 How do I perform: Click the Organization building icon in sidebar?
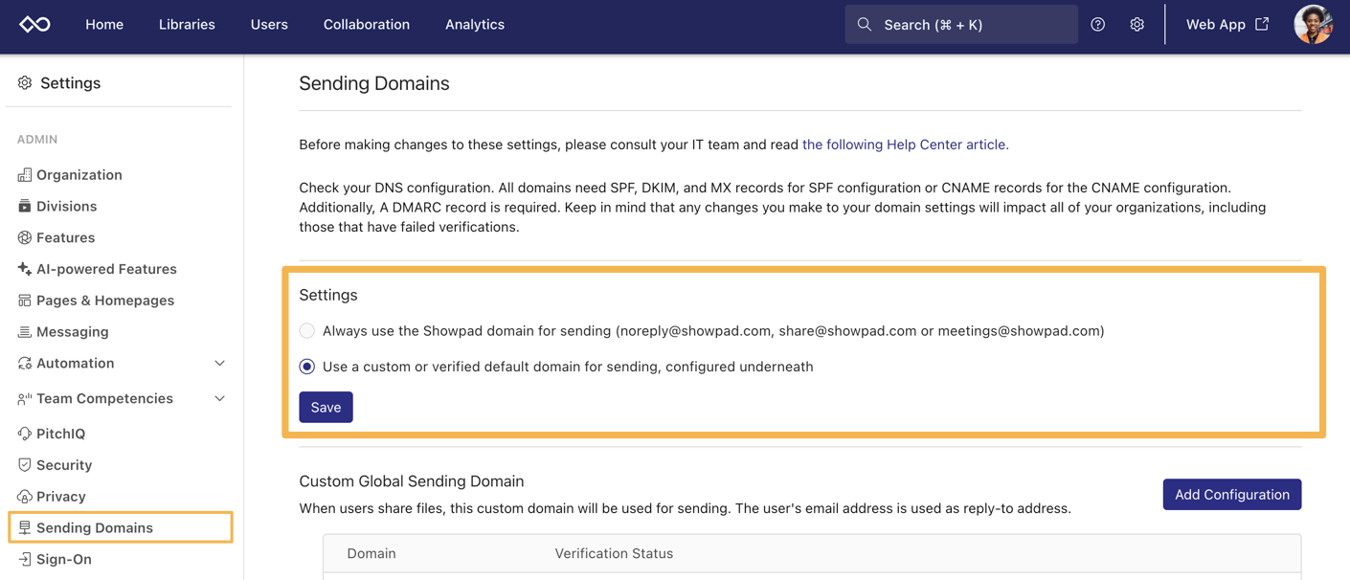[x=25, y=175]
